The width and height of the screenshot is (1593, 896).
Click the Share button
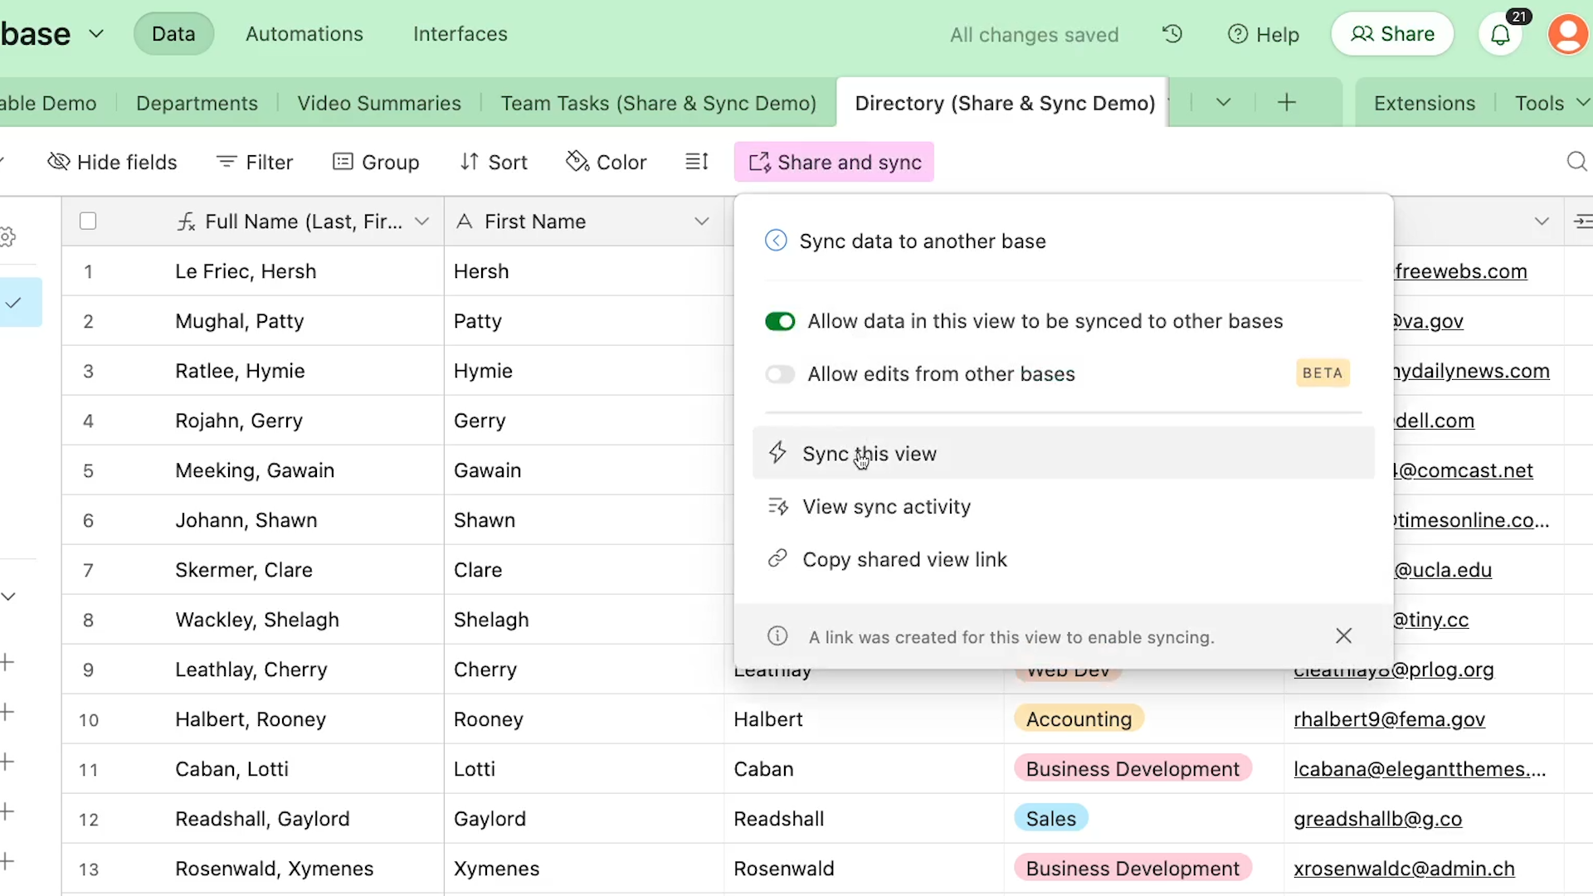[x=1392, y=34]
